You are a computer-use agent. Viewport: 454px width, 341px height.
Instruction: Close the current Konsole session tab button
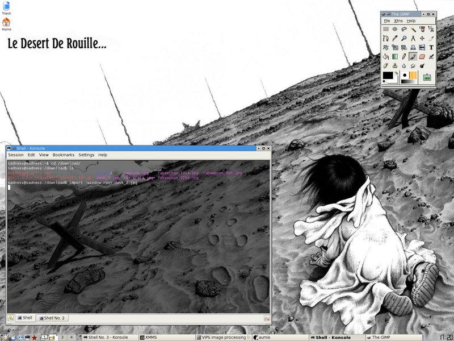[267, 319]
